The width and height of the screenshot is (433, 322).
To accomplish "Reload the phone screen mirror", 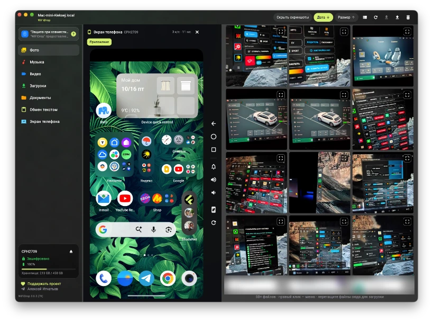I will coord(214,222).
